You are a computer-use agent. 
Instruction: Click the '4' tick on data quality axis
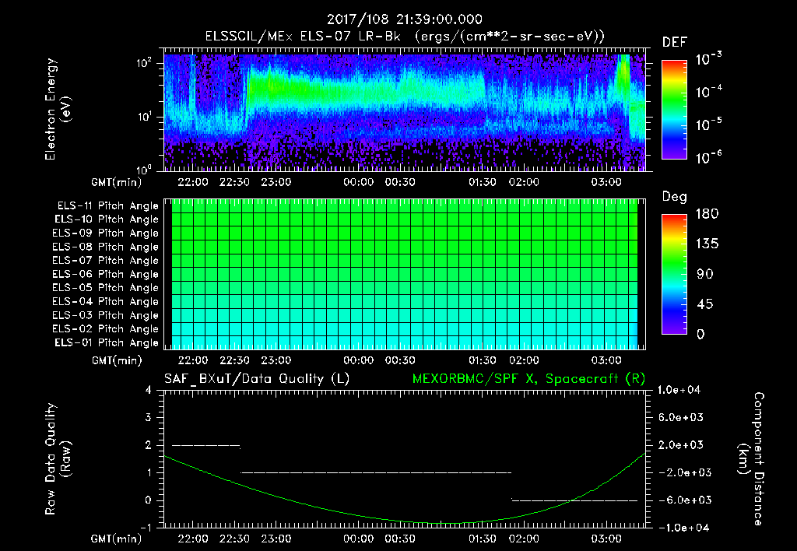148,390
